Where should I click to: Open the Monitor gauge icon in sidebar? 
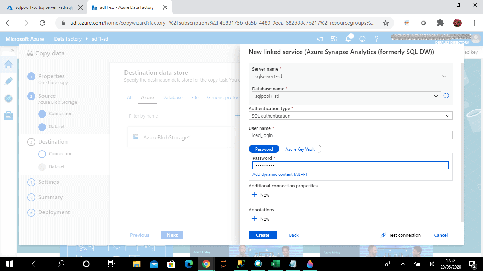coord(8,98)
